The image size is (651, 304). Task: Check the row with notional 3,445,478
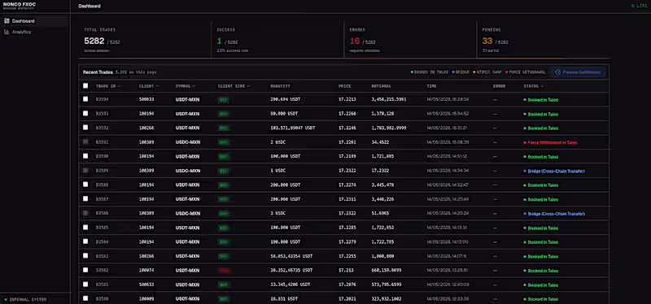click(85, 185)
